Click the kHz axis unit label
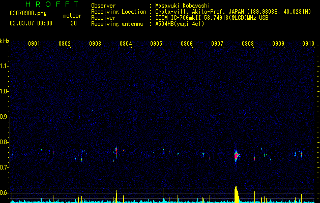The height and width of the screenshot is (203, 320). (5, 41)
